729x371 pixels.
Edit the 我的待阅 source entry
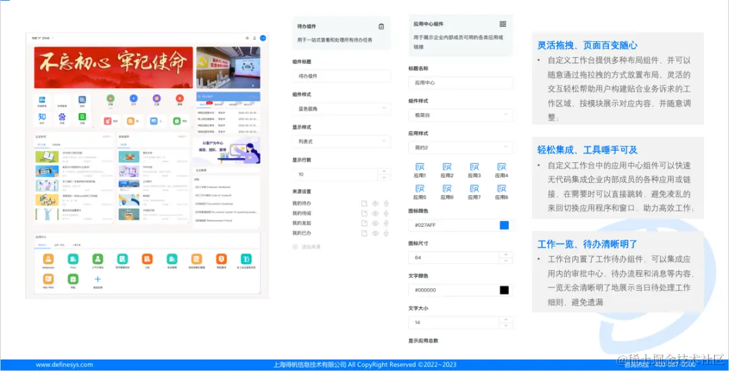tap(364, 213)
